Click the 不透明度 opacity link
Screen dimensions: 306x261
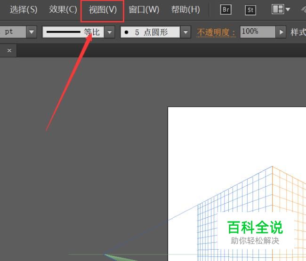point(216,32)
